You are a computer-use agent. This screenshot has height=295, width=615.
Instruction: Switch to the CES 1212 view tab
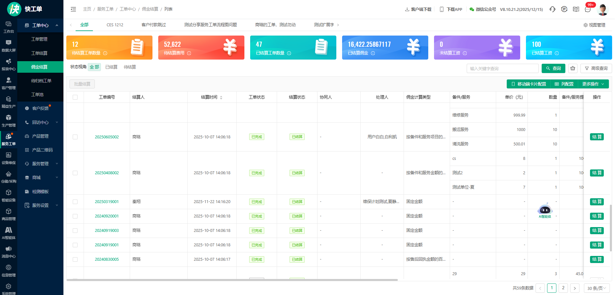(115, 25)
